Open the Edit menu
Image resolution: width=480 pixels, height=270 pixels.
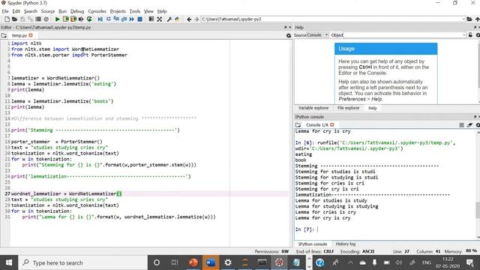tap(16, 11)
